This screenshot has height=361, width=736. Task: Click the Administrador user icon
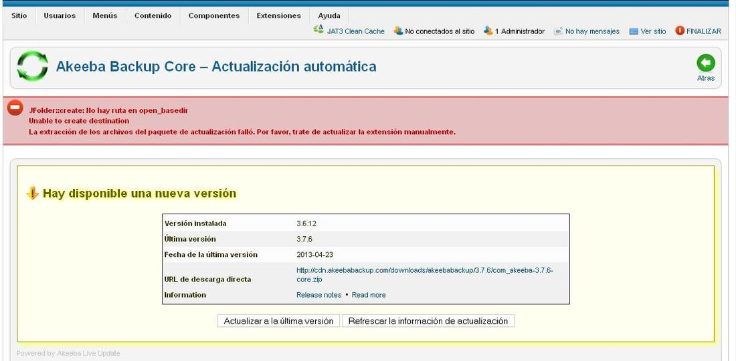[488, 31]
